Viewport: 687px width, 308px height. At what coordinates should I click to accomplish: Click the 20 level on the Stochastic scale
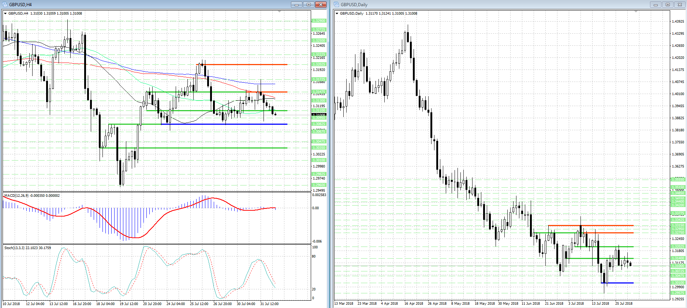point(314,289)
